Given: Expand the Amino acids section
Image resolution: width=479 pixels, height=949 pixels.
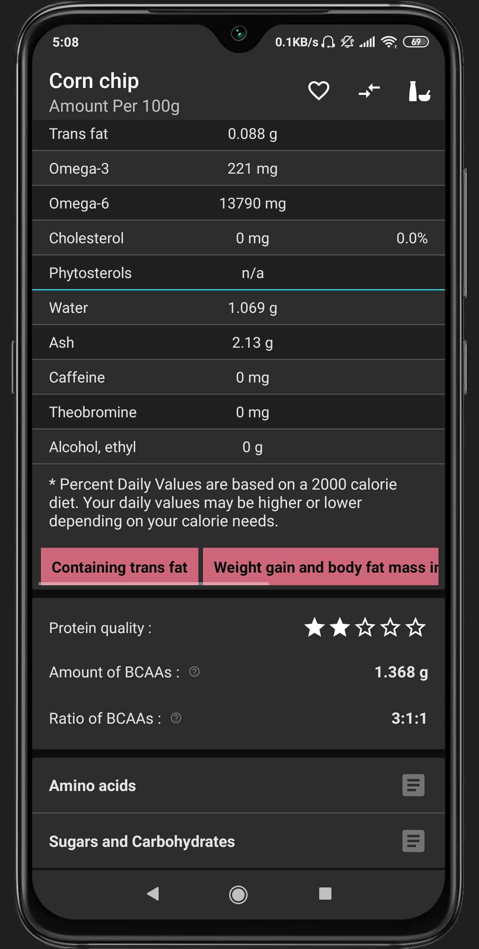Looking at the screenshot, I should click(239, 786).
